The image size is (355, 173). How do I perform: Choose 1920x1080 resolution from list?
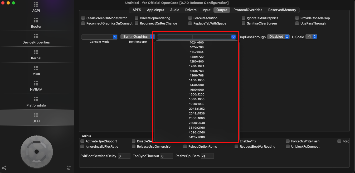click(197, 104)
